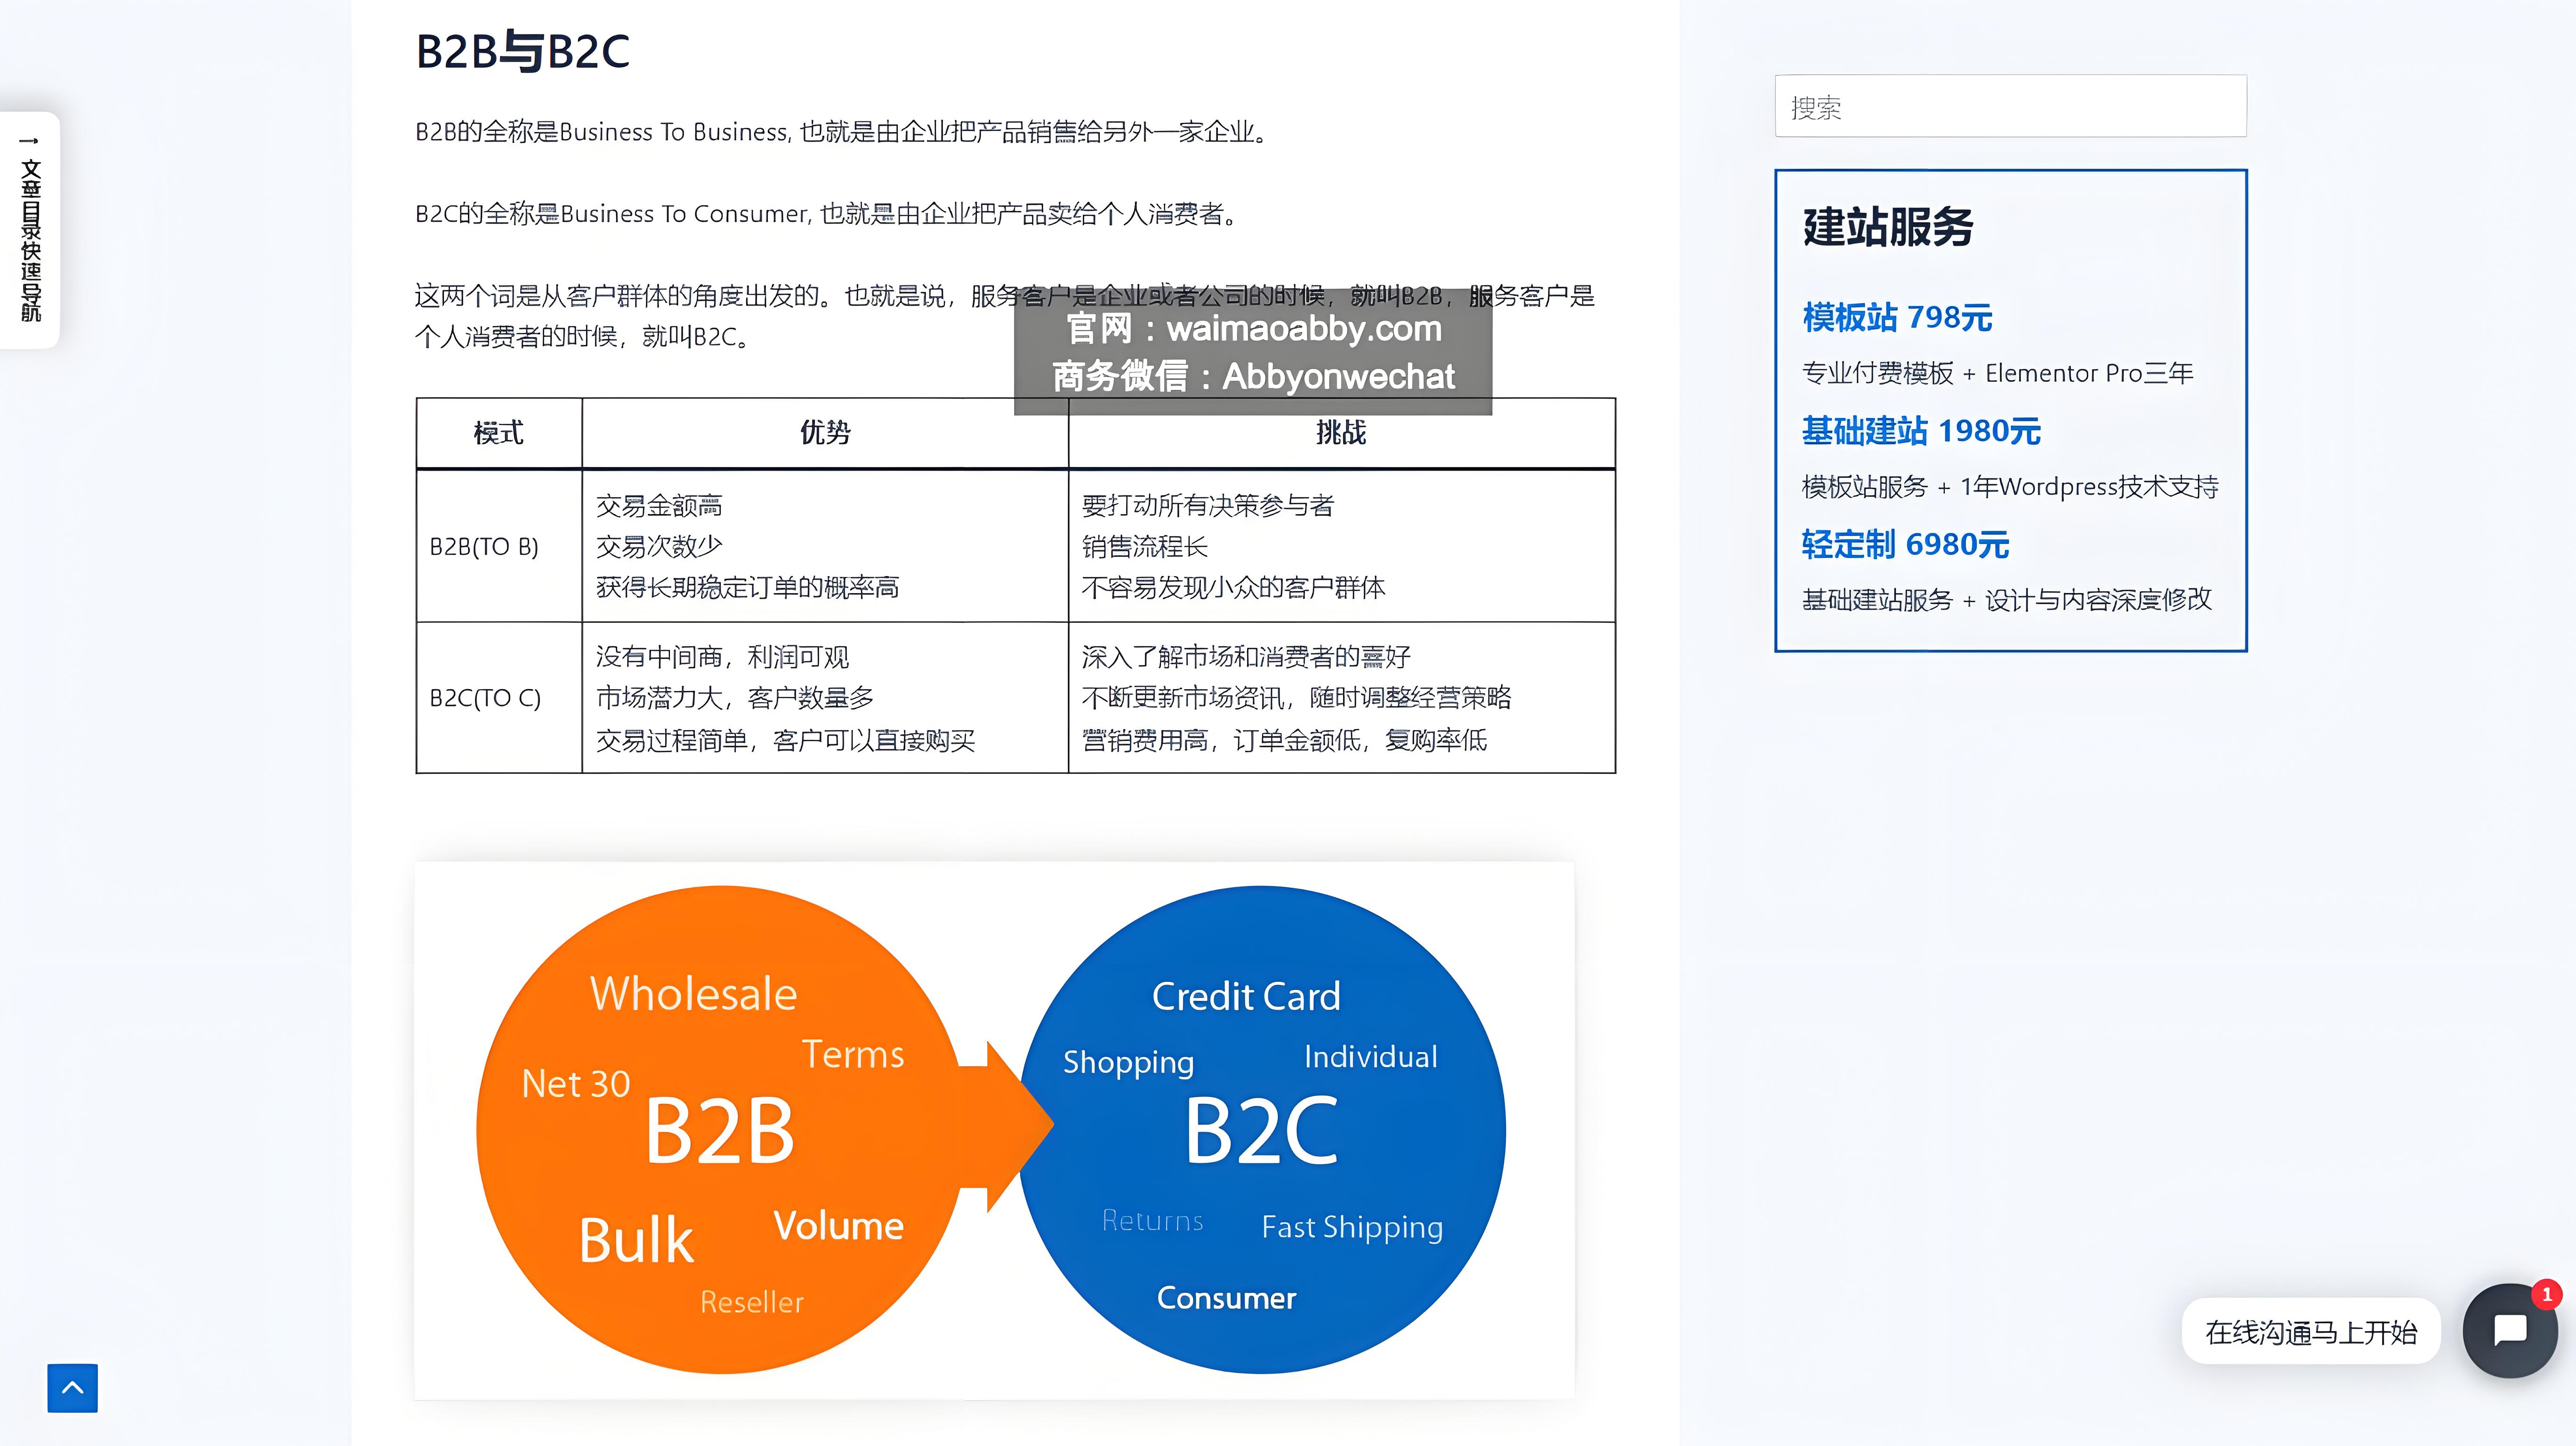The width and height of the screenshot is (2576, 1446).
Task: Click the B2B与B2C section heading
Action: 522,52
